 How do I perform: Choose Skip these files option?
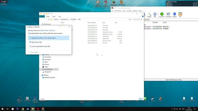click(x=37, y=42)
